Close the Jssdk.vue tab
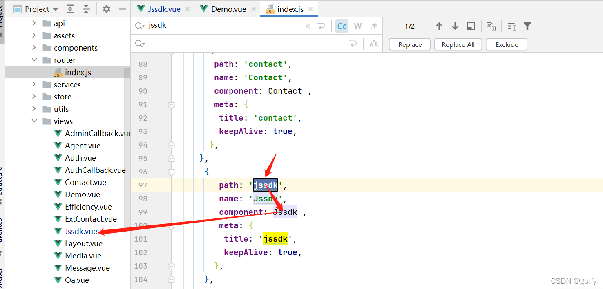The image size is (603, 289). pyautogui.click(x=188, y=9)
